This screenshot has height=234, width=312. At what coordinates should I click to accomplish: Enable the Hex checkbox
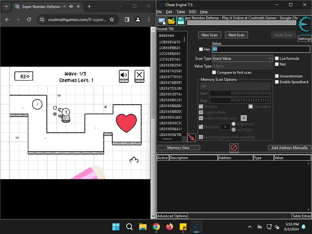pyautogui.click(x=201, y=49)
